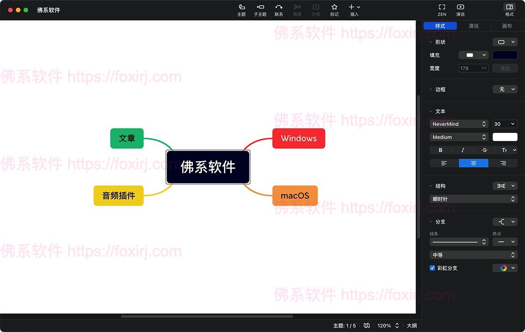This screenshot has width=525, height=332.
Task: Switch to the 画布 tab
Action: [x=507, y=26]
